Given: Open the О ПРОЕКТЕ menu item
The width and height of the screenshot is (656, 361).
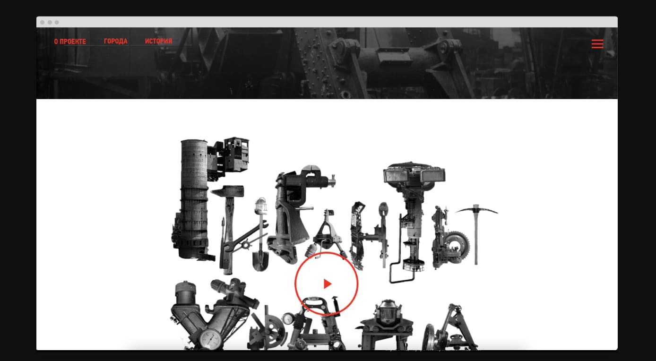Looking at the screenshot, I should tap(70, 42).
